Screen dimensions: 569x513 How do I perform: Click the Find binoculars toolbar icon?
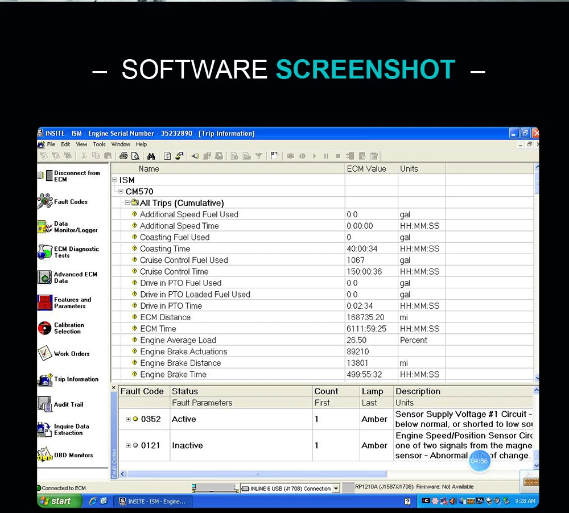(151, 156)
